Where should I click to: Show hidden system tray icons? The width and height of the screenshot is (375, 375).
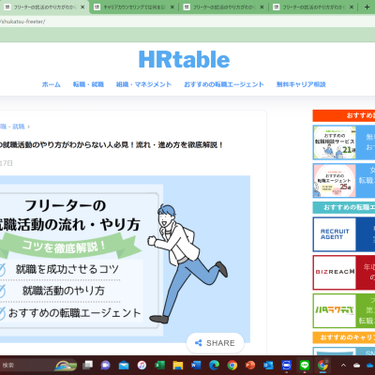343,365
